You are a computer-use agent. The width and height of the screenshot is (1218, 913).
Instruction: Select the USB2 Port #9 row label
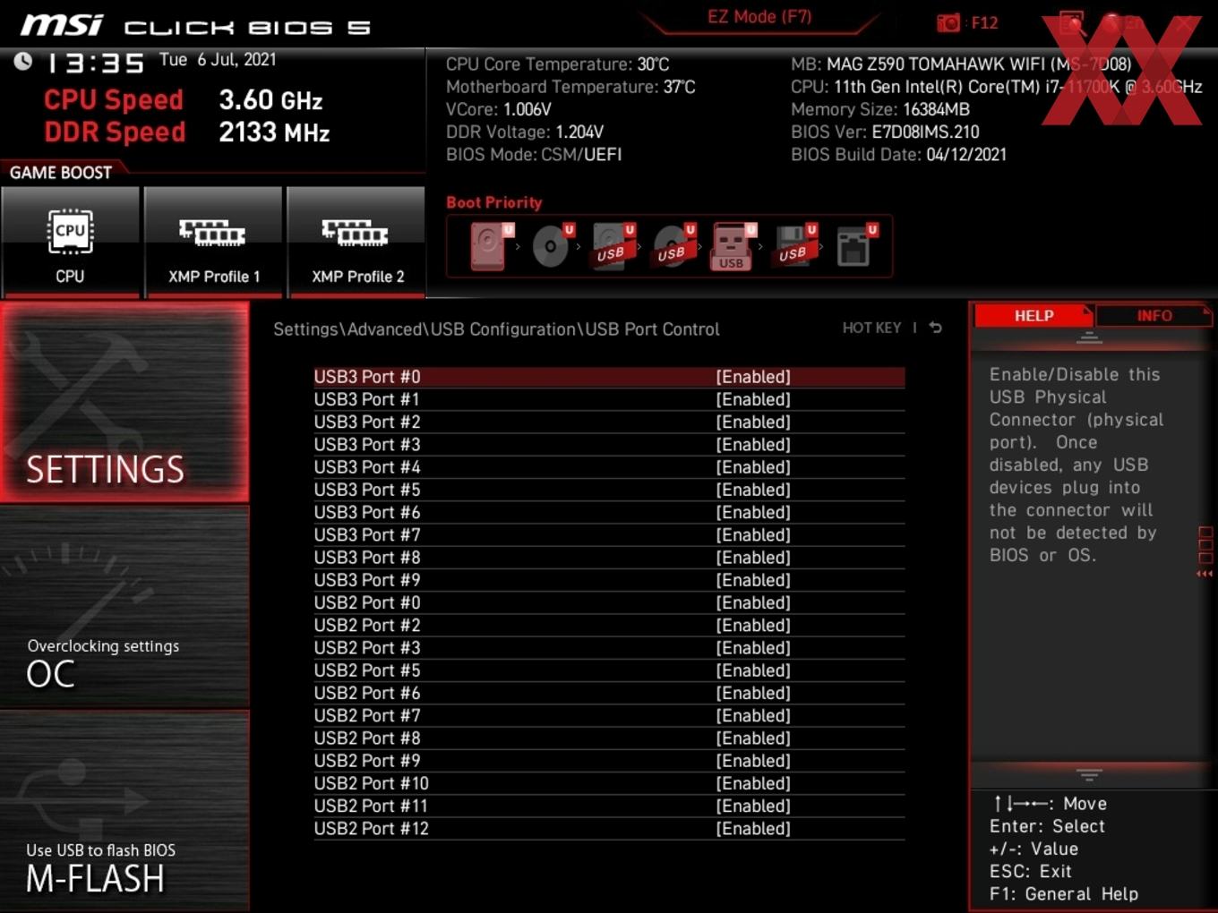(367, 761)
